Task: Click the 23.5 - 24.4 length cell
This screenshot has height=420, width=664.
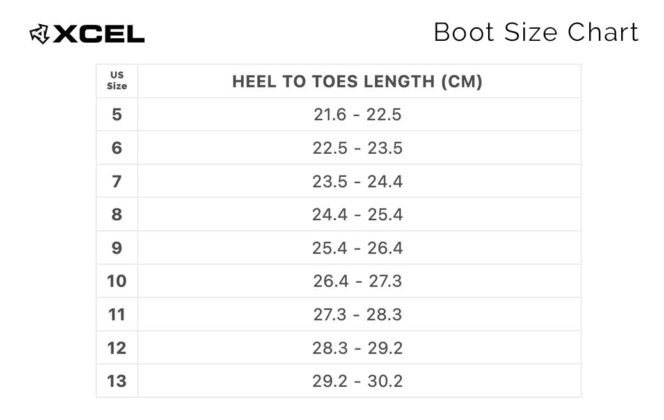Action: (358, 181)
